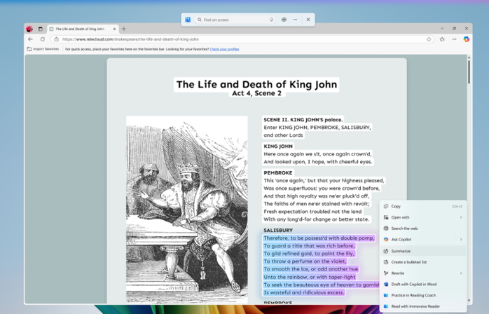
Task: Close the Click to Do search bar
Action: (308, 20)
